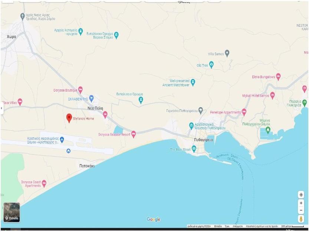Click the Mykali Hotel Samos marker
Viewport: 309px width, 232px height.
pyautogui.click(x=272, y=96)
